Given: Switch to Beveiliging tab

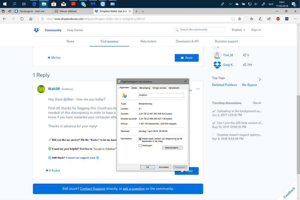Looking at the screenshot, I should click(145, 88).
